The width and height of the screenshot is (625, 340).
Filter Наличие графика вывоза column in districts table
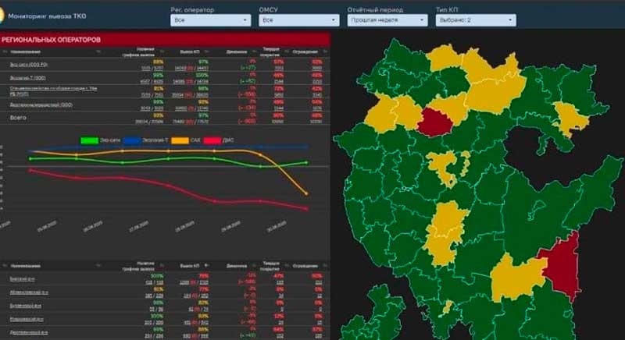(x=162, y=266)
